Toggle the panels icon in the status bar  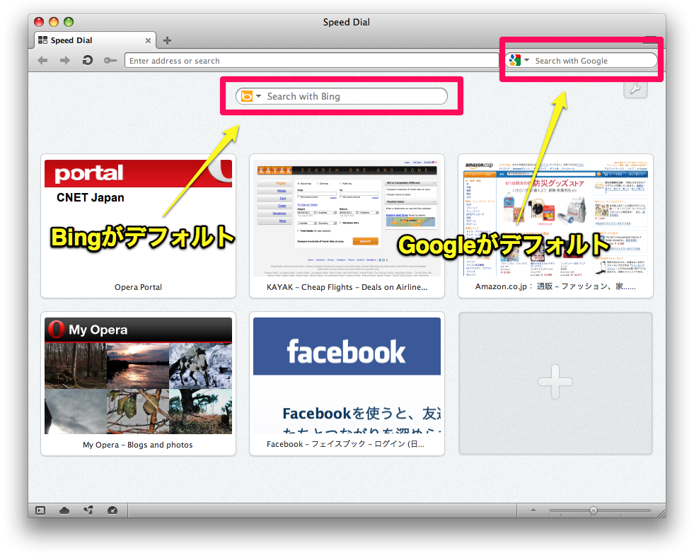40,511
